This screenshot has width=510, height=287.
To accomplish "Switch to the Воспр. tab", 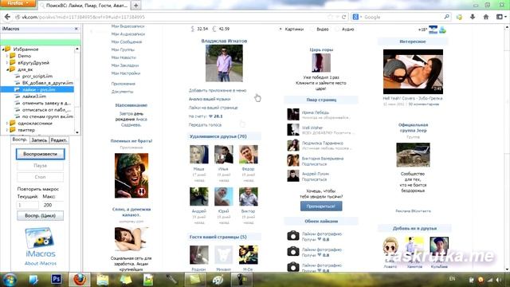I will (x=20, y=140).
